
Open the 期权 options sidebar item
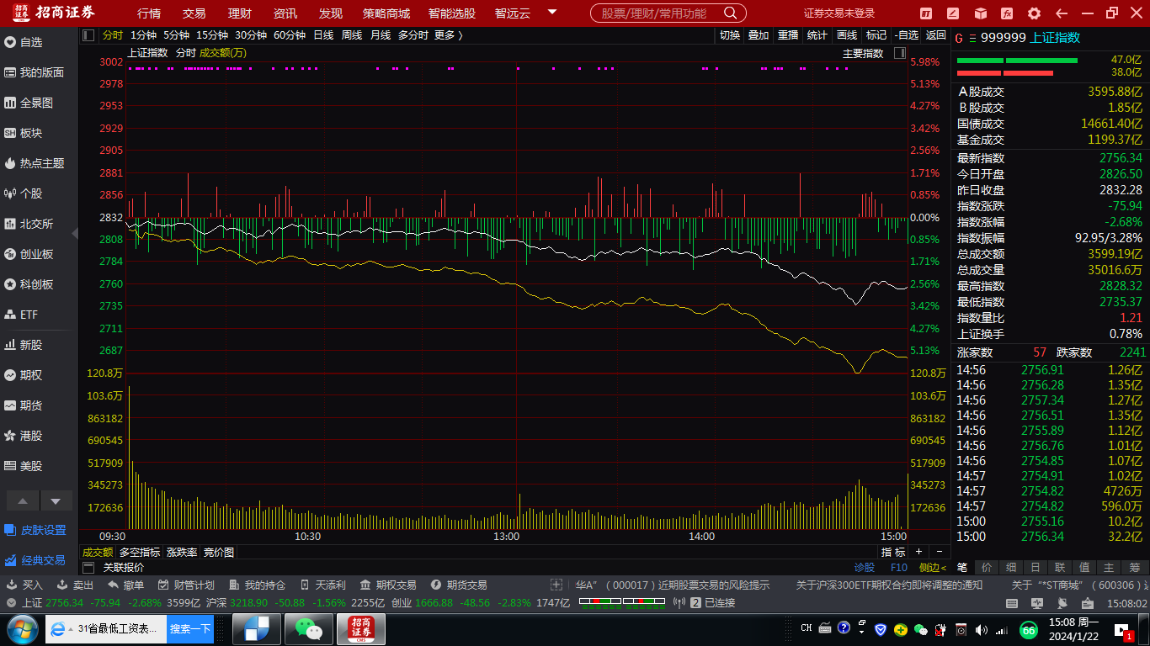(24, 375)
